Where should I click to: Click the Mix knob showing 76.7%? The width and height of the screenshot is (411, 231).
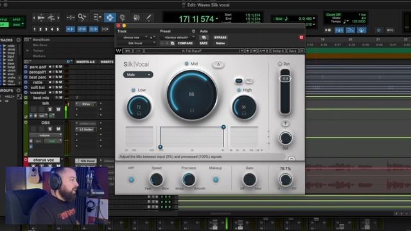285,180
